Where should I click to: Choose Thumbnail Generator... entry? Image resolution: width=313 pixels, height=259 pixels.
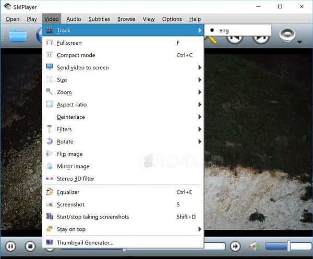pyautogui.click(x=123, y=243)
